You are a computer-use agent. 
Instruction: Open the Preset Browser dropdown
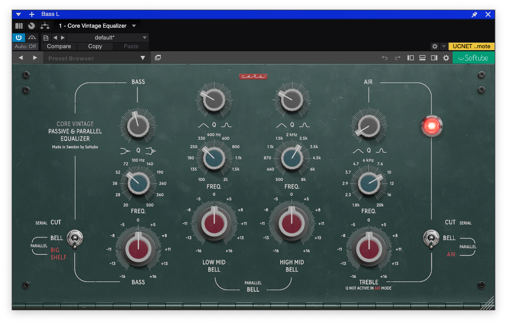[96, 58]
